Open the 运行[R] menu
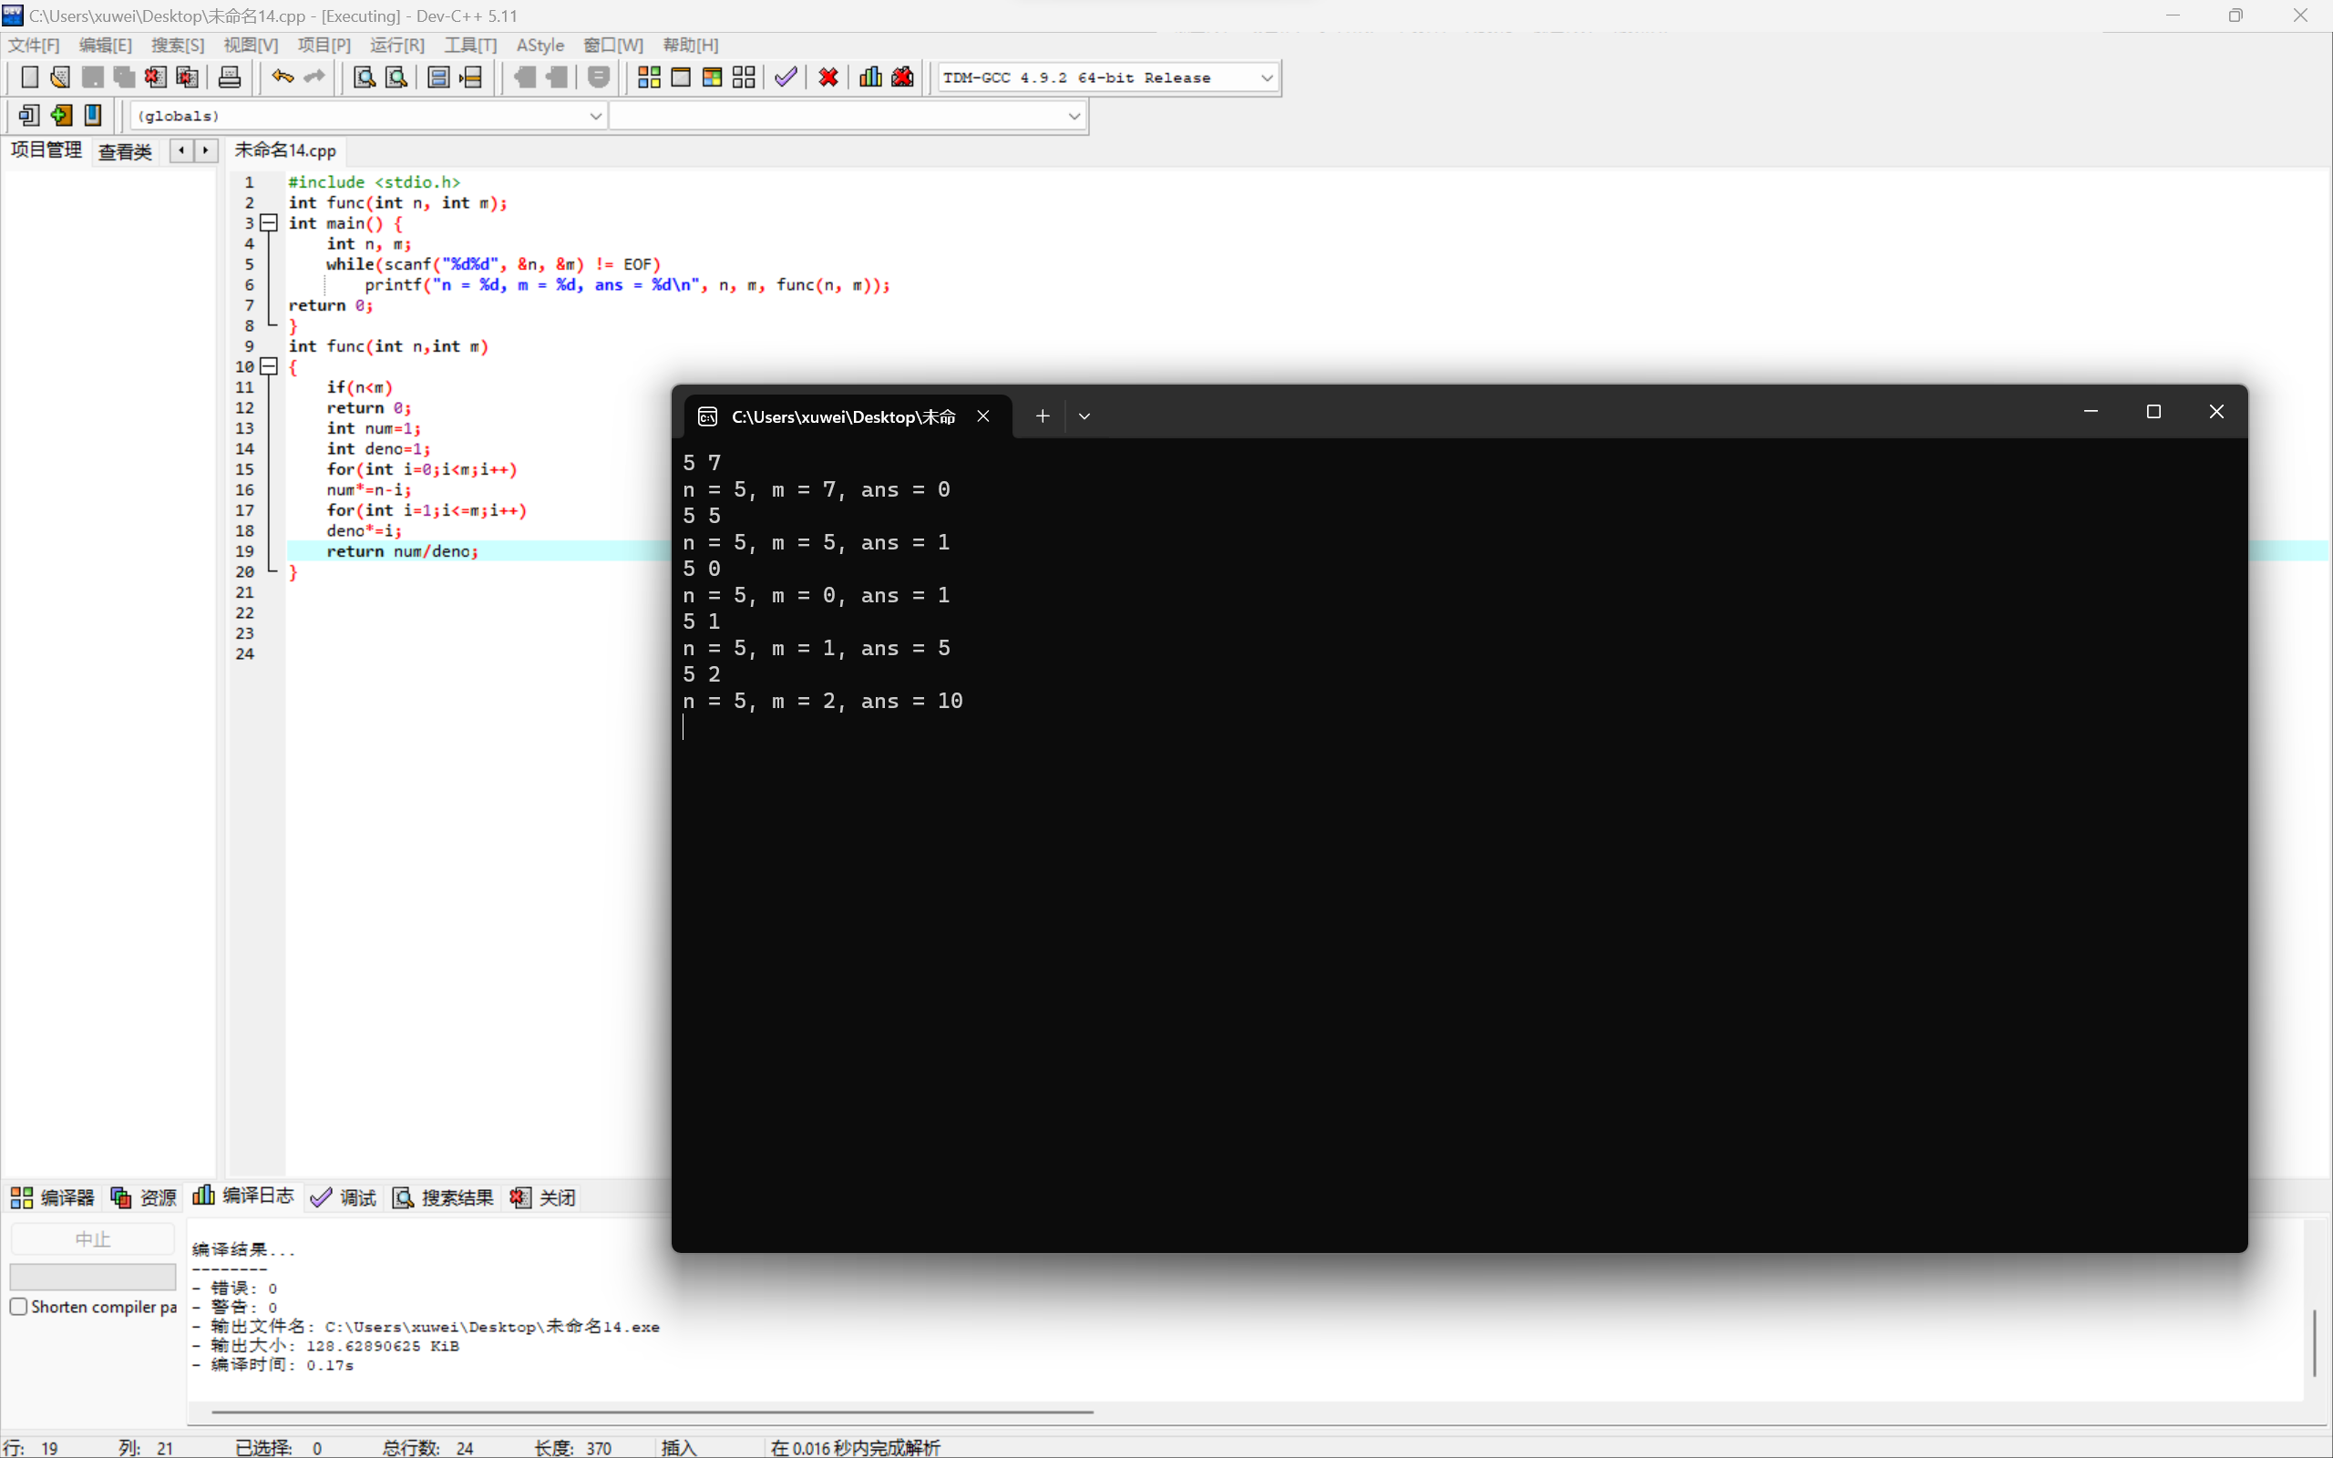 coord(396,46)
